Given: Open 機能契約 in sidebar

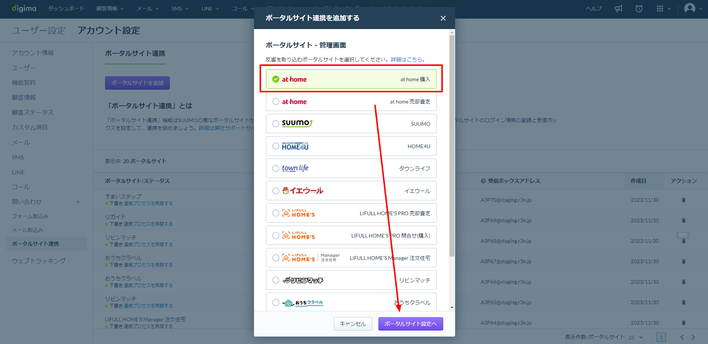Looking at the screenshot, I should pyautogui.click(x=24, y=83).
